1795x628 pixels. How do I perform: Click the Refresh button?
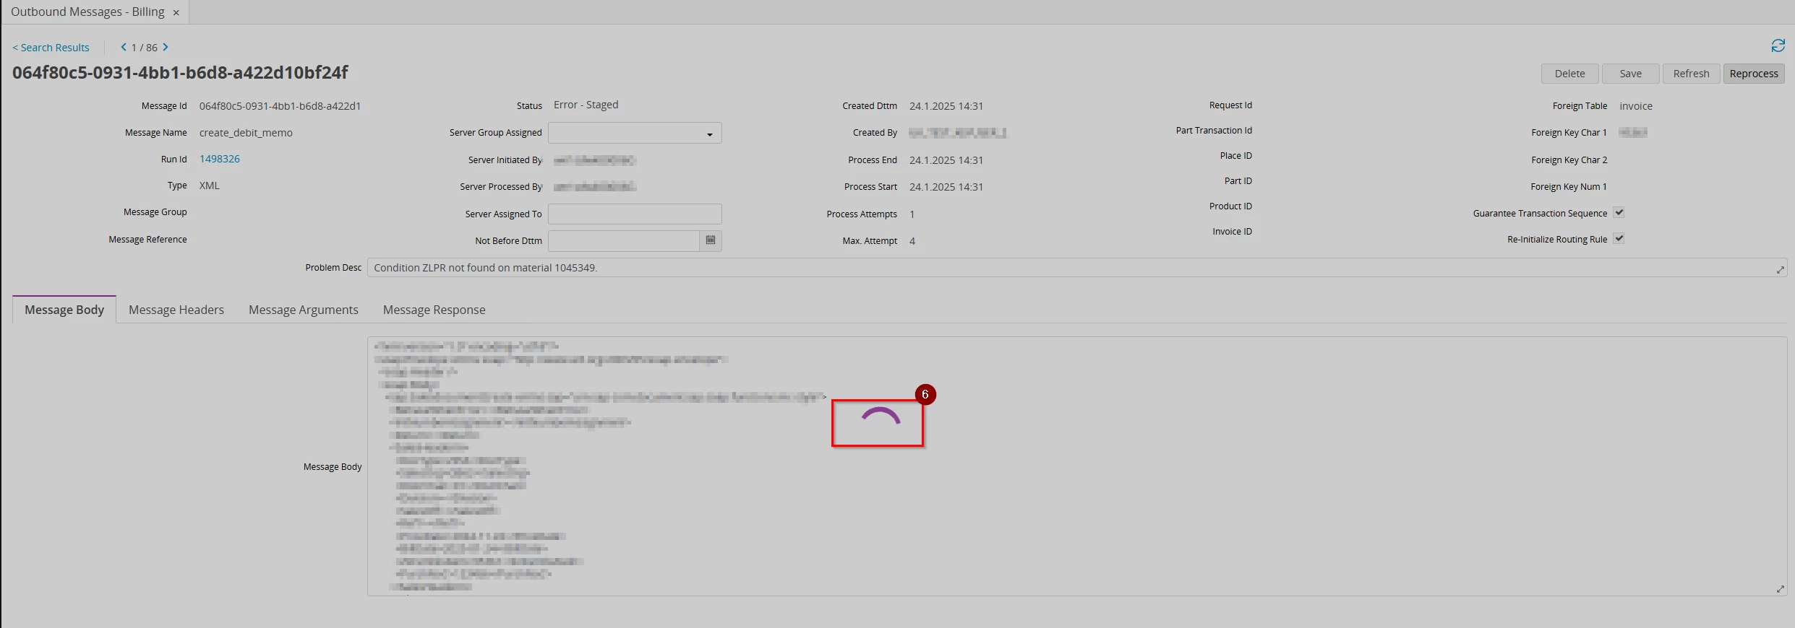point(1691,74)
